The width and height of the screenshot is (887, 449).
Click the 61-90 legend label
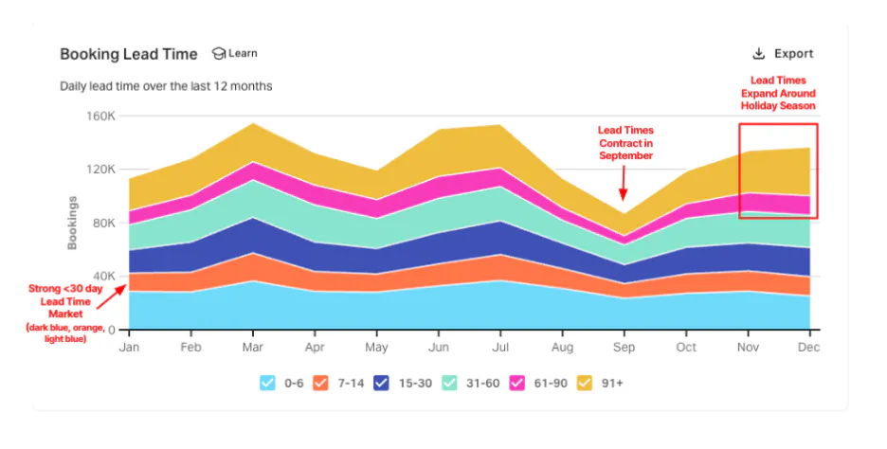click(x=551, y=384)
